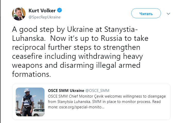The height and width of the screenshot is (123, 181).
Task: Open the tweet options chevron menu
Action: (x=168, y=14)
